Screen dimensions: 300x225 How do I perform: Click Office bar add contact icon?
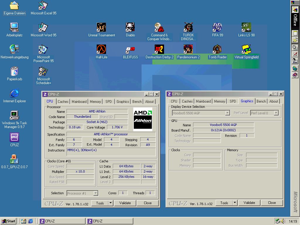point(295,61)
